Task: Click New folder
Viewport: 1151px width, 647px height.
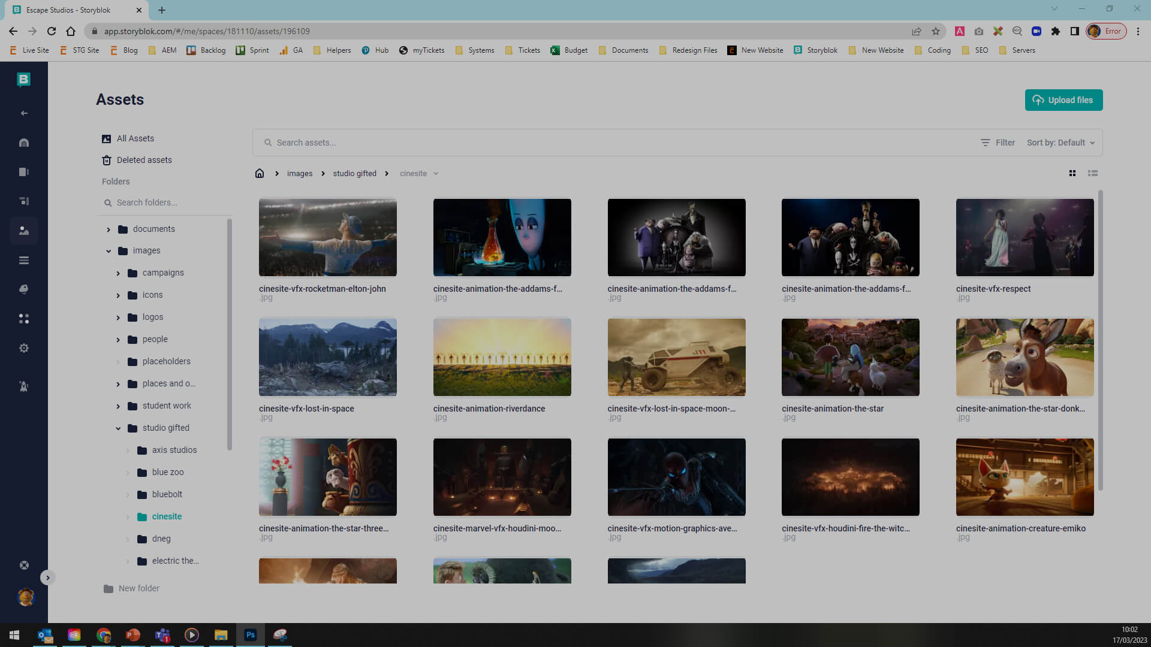Action: coord(131,588)
